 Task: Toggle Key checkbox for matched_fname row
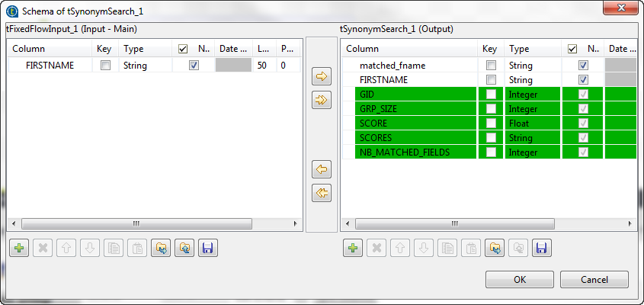pos(491,66)
